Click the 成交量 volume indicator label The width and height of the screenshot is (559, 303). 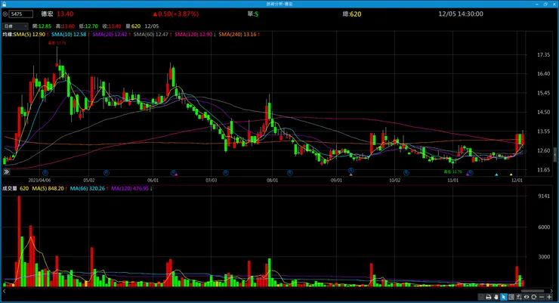pos(10,188)
